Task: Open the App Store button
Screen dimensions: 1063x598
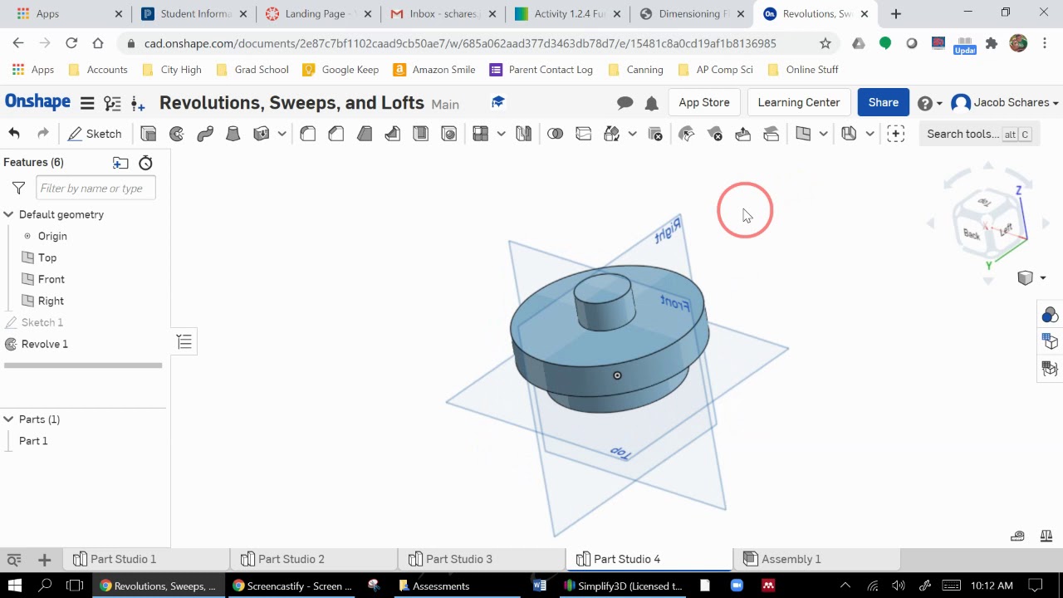Action: 704,103
